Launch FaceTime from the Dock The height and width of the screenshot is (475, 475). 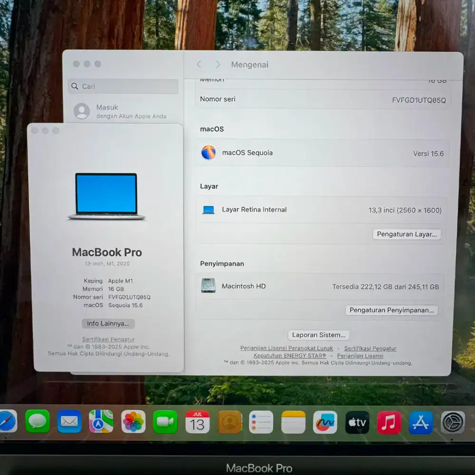[x=165, y=422]
